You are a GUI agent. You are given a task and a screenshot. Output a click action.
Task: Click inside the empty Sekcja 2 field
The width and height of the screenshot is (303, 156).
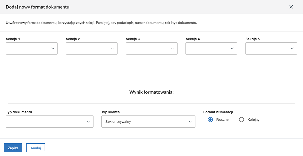(x=88, y=49)
